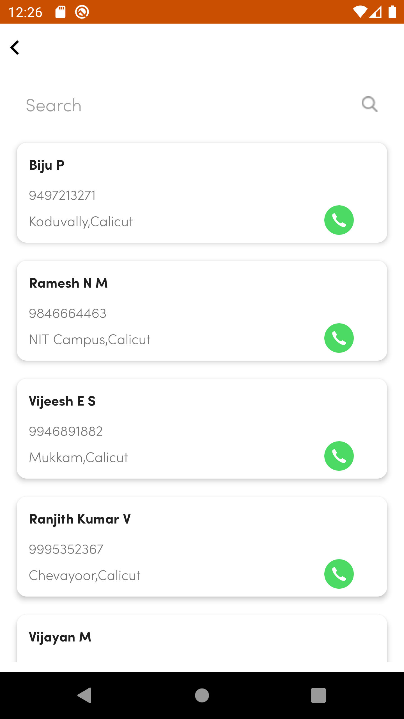Tap Android navigation back triangle
404x719 pixels.
click(x=84, y=695)
